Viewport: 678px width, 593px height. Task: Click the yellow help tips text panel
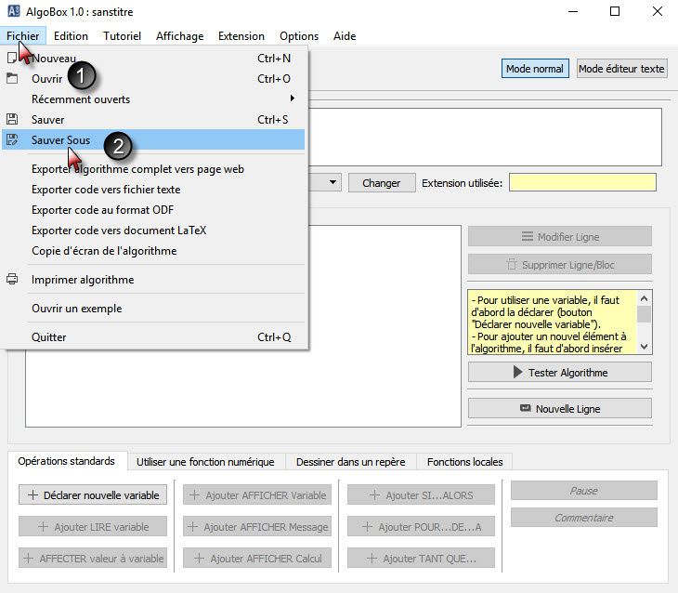553,323
